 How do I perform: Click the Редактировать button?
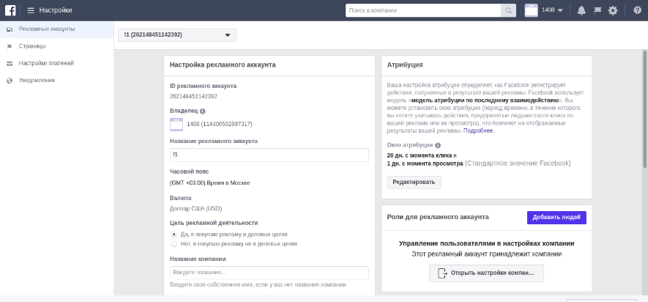click(x=414, y=182)
